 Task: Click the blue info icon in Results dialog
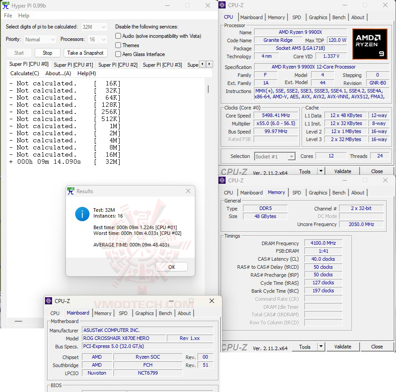point(82,214)
